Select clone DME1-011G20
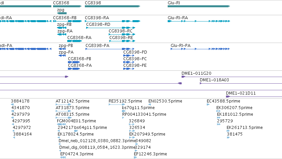Viewport: 282px width, 159px height. [197, 73]
